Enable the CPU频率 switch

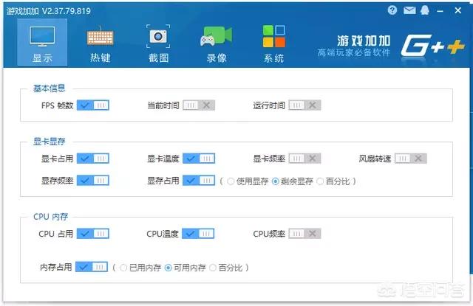pyautogui.click(x=304, y=234)
